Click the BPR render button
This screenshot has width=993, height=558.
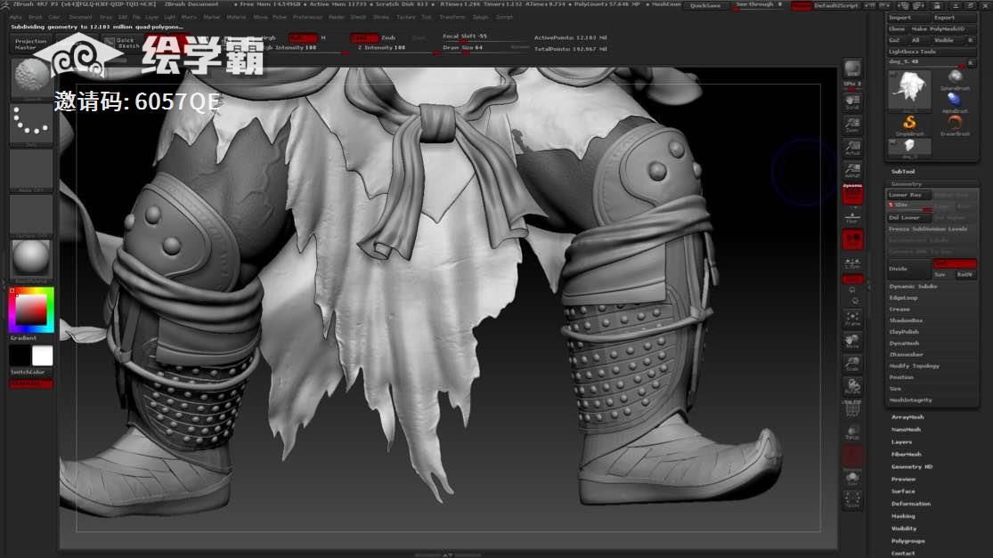click(852, 68)
